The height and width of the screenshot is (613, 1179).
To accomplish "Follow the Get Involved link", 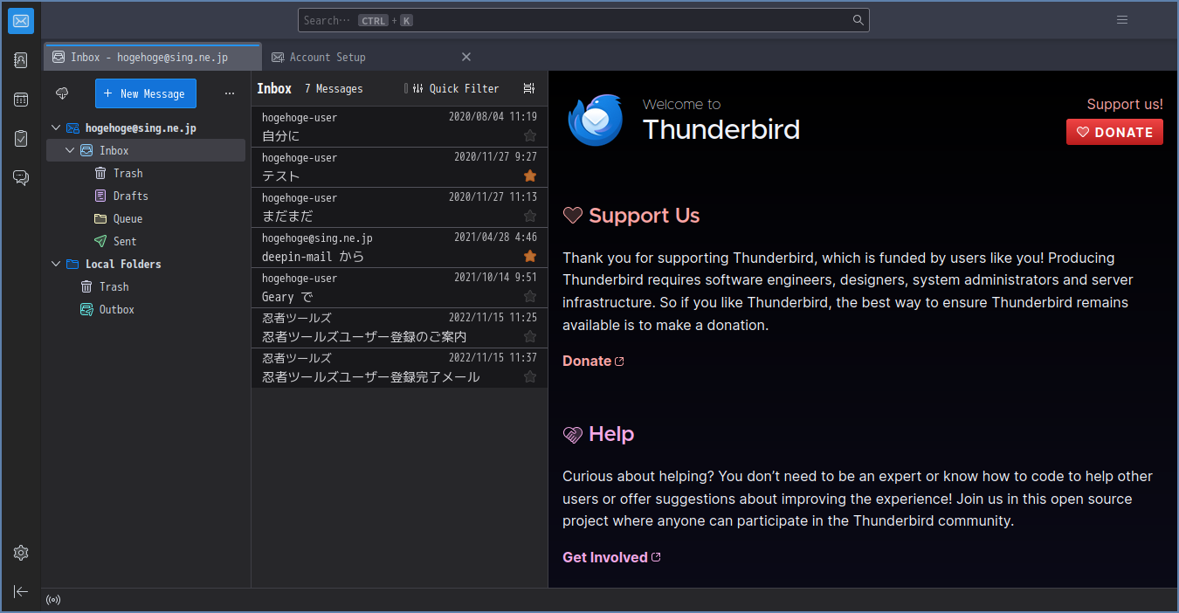I will coord(611,557).
